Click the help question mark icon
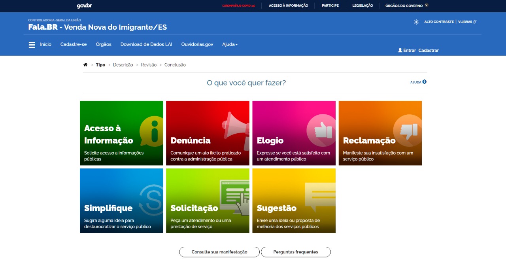 pyautogui.click(x=425, y=82)
